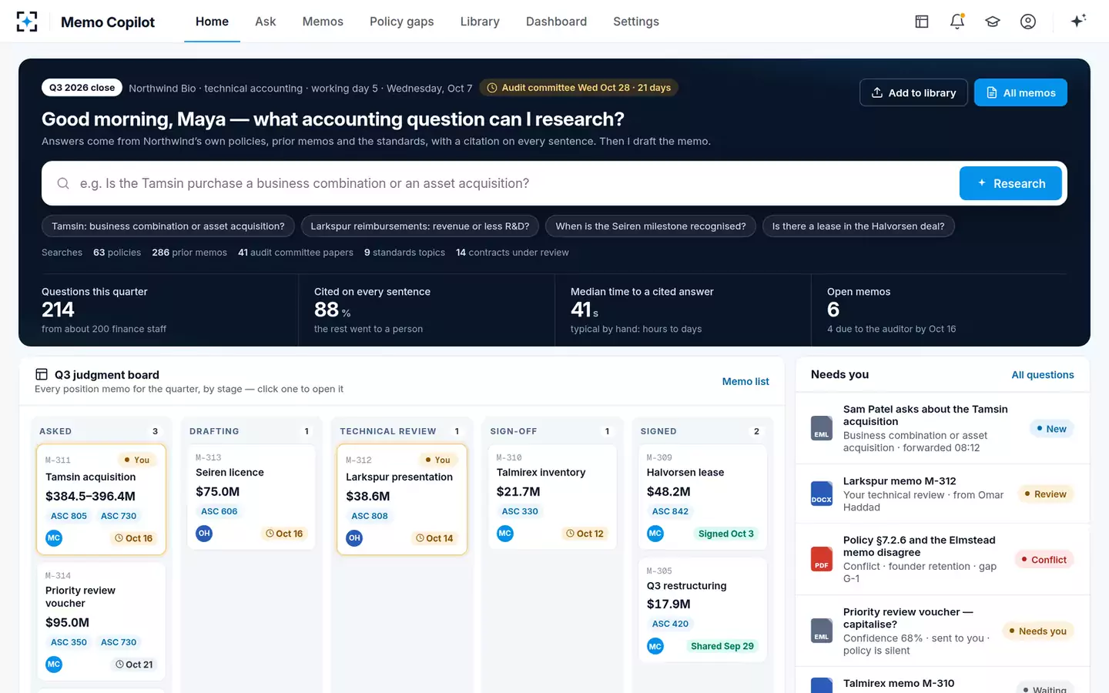Click the search magnifier icon in research box
Screen dimensions: 1109x693
[63, 183]
